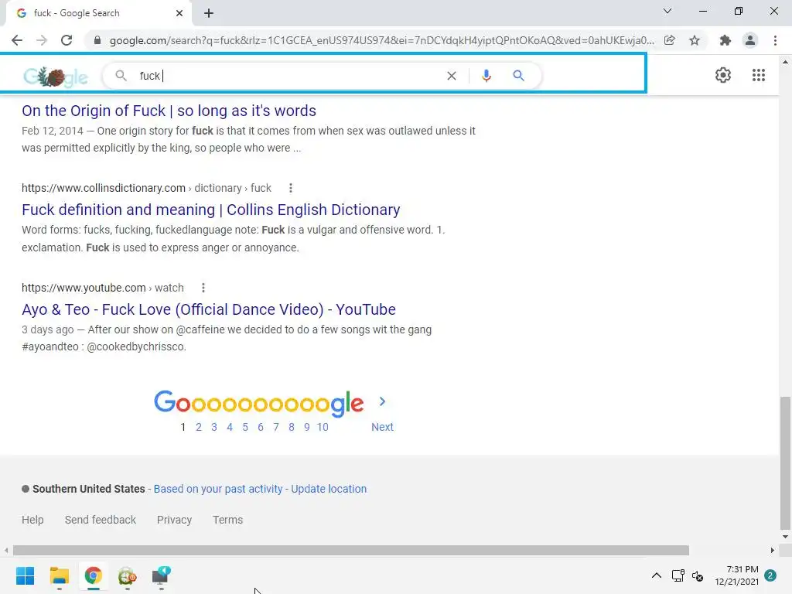This screenshot has height=594, width=792.
Task: Go to results page 4
Action: point(230,427)
